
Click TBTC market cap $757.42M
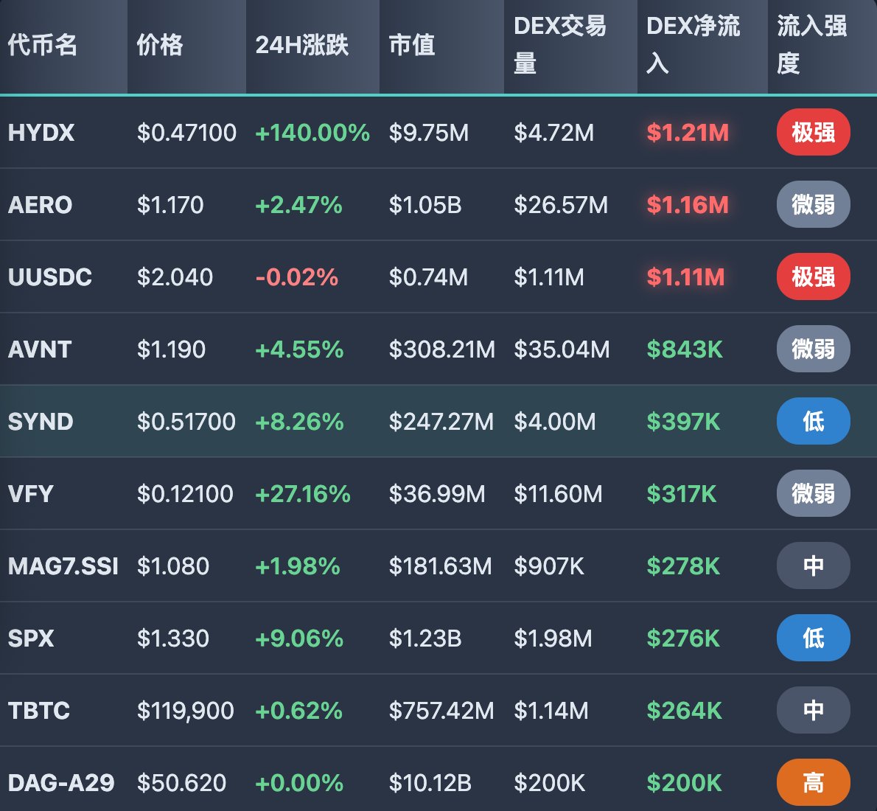tap(441, 710)
